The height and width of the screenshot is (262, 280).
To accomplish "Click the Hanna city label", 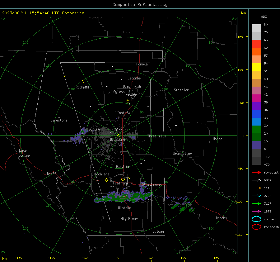I will pos(217,139).
